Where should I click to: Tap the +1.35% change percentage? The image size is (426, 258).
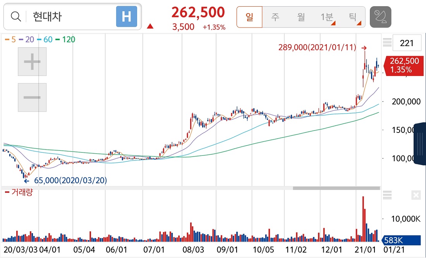tap(214, 27)
